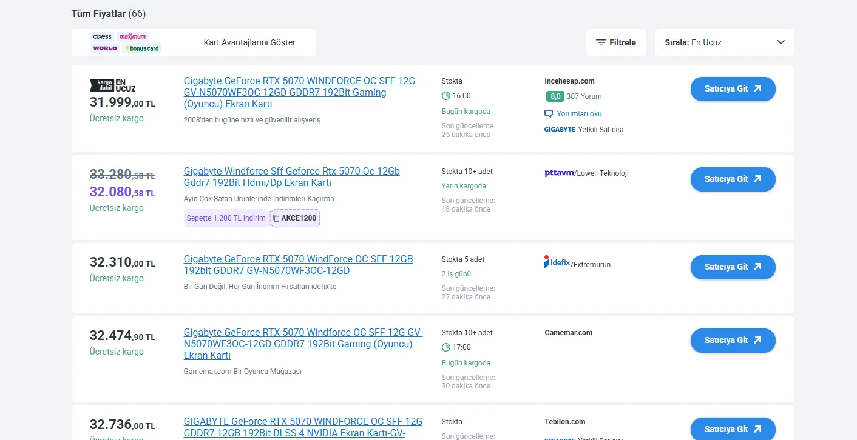Click the kargo dahil En Ucuz badge
The height and width of the screenshot is (440, 857).
(x=113, y=85)
